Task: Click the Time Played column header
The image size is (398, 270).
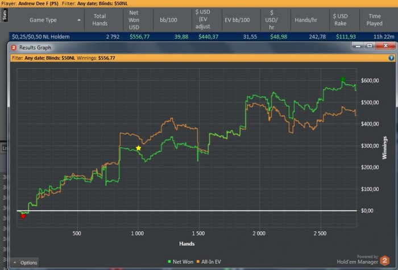Action: pos(375,20)
